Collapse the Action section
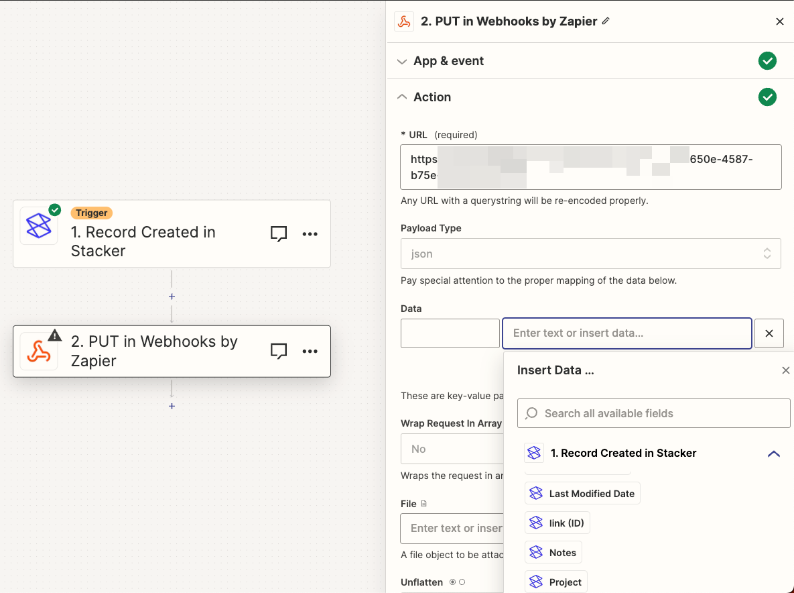This screenshot has height=593, width=794. click(x=402, y=97)
